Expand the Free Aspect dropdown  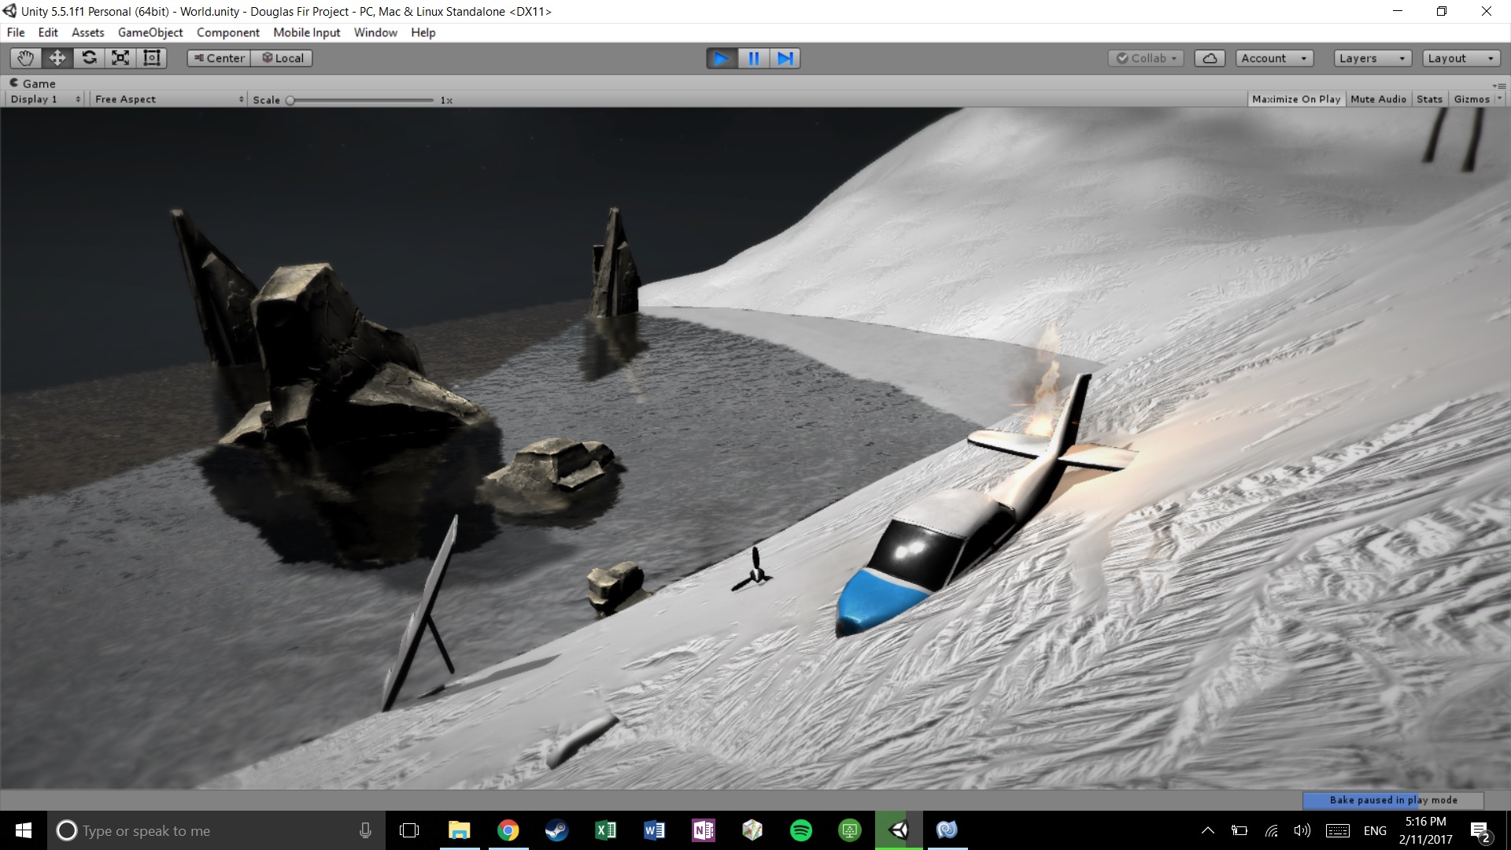point(168,99)
